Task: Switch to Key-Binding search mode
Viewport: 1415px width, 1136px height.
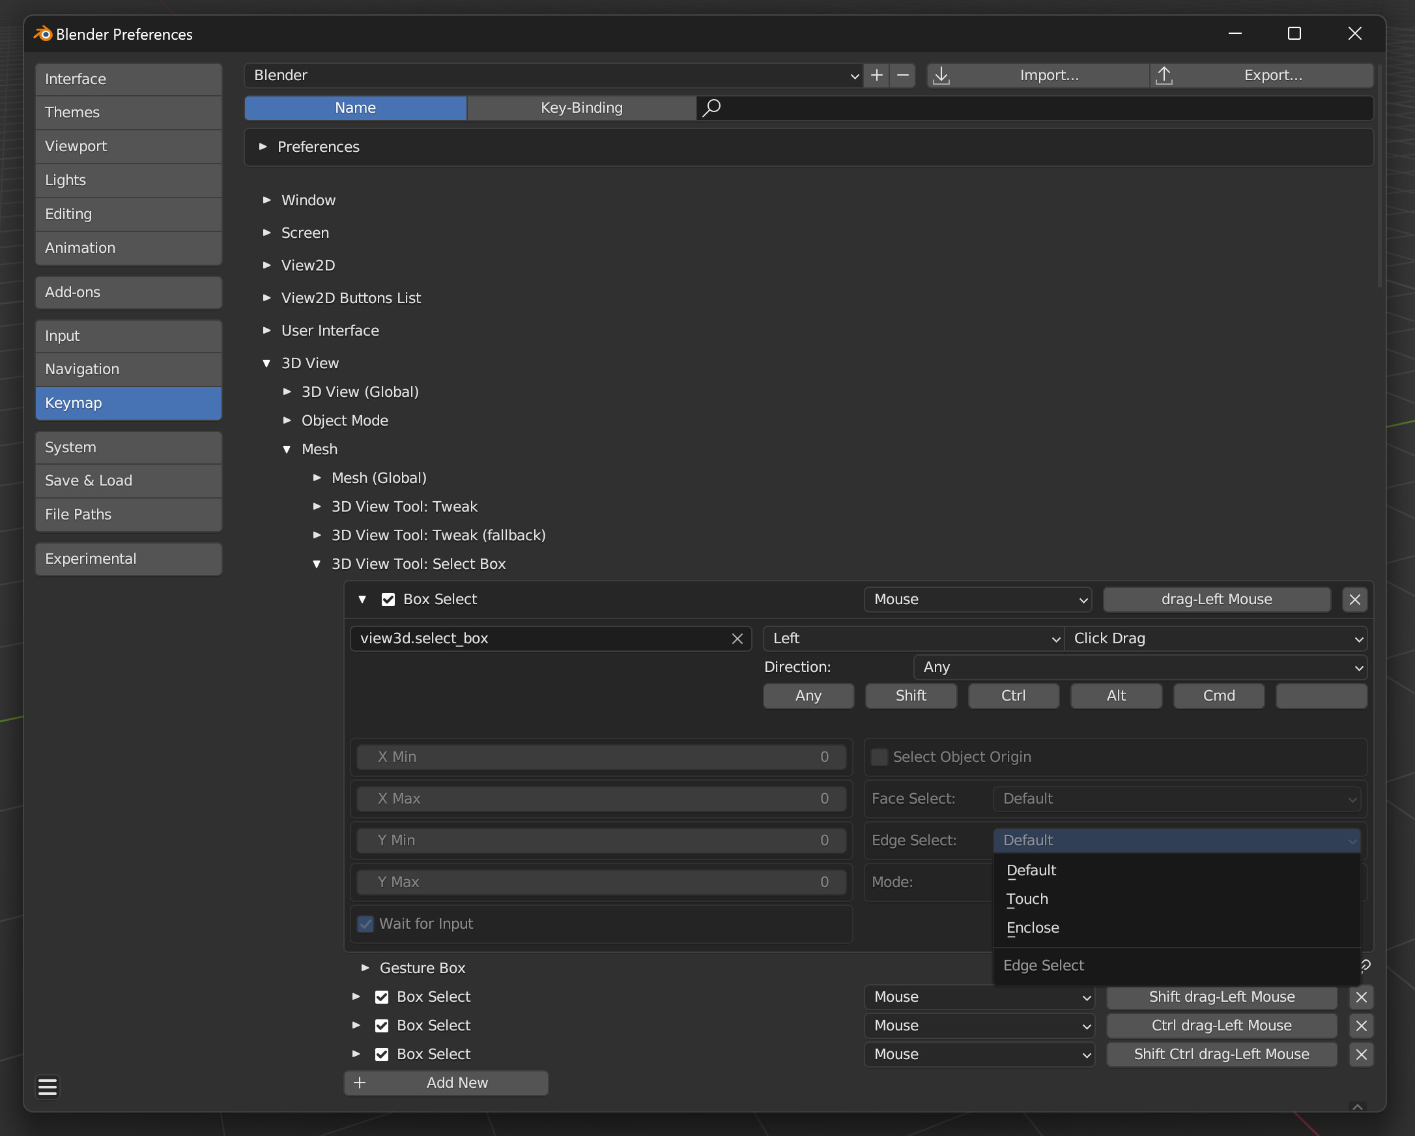Action: pos(581,108)
